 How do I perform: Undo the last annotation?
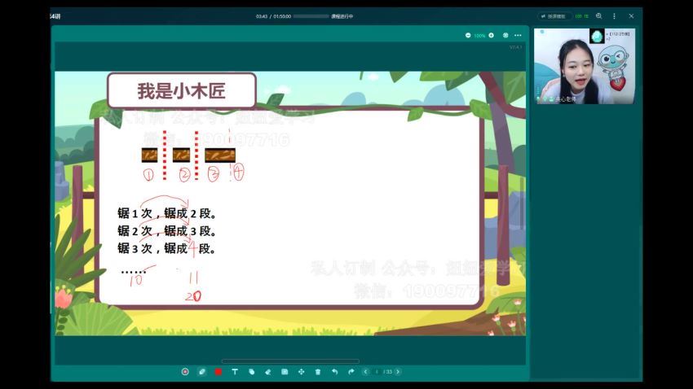click(x=334, y=372)
